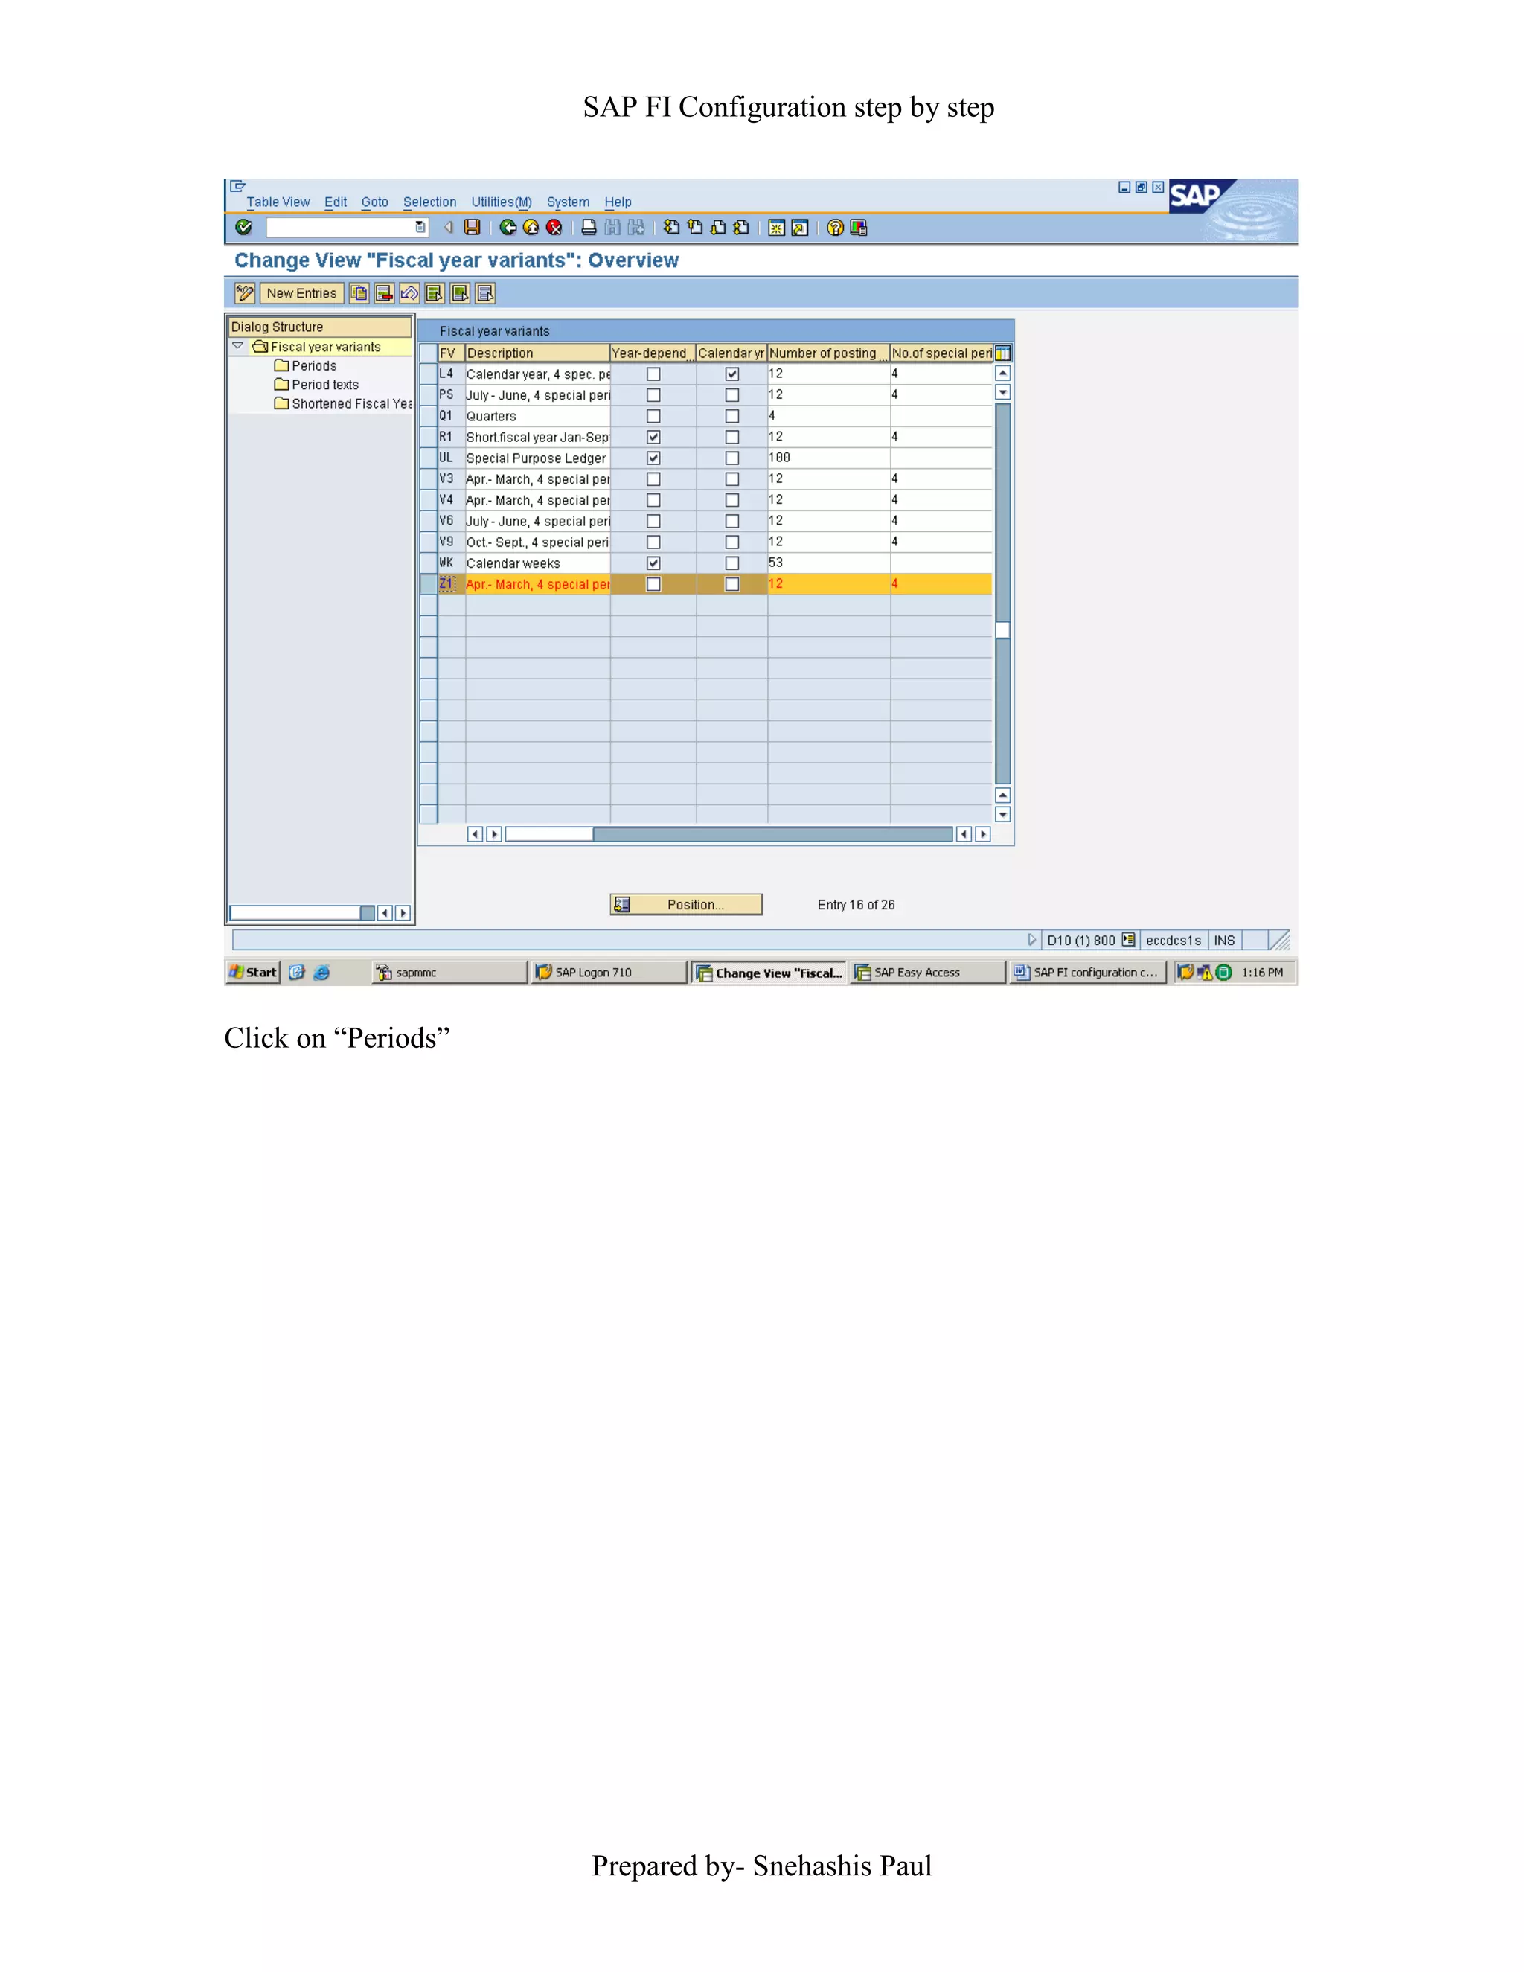Toggle Year-dependent checkbox for UL row

tap(653, 458)
